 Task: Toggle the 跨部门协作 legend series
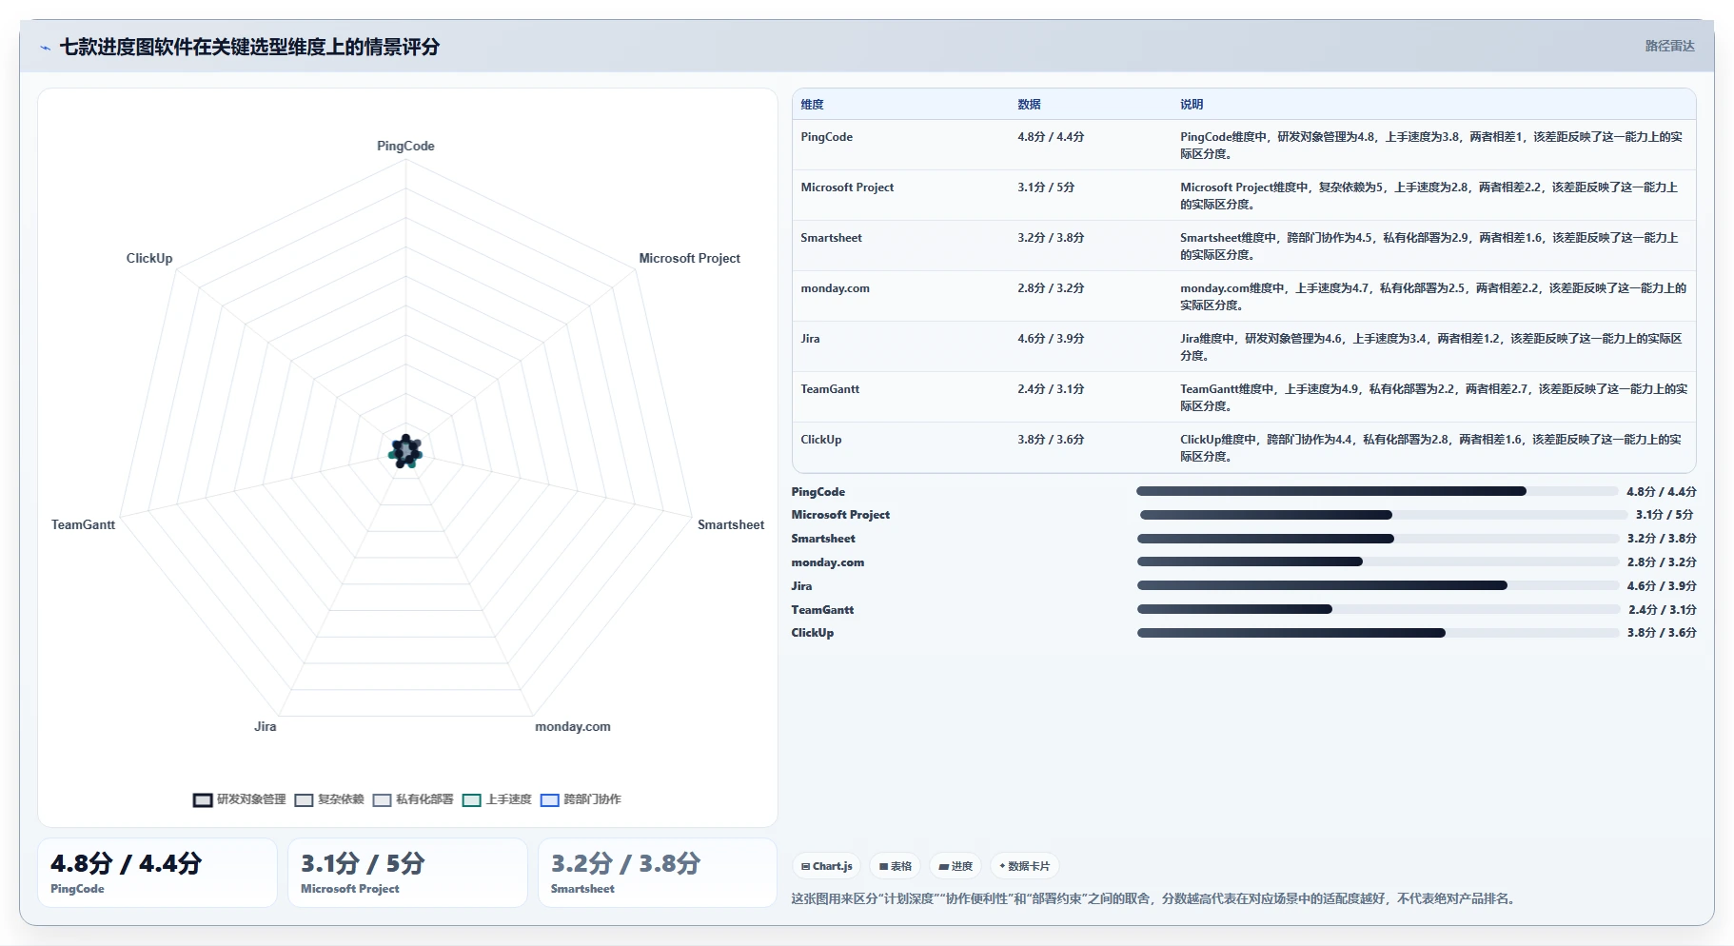(x=581, y=799)
